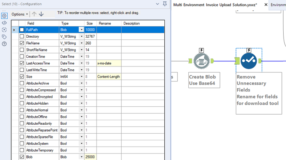Open the annotation tag icon
Viewport: 286px width, 160px height.
tap(4, 37)
